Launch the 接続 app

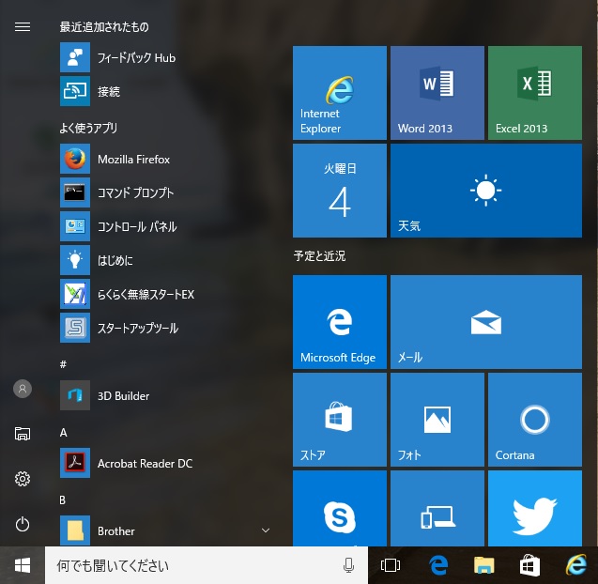tap(166, 91)
